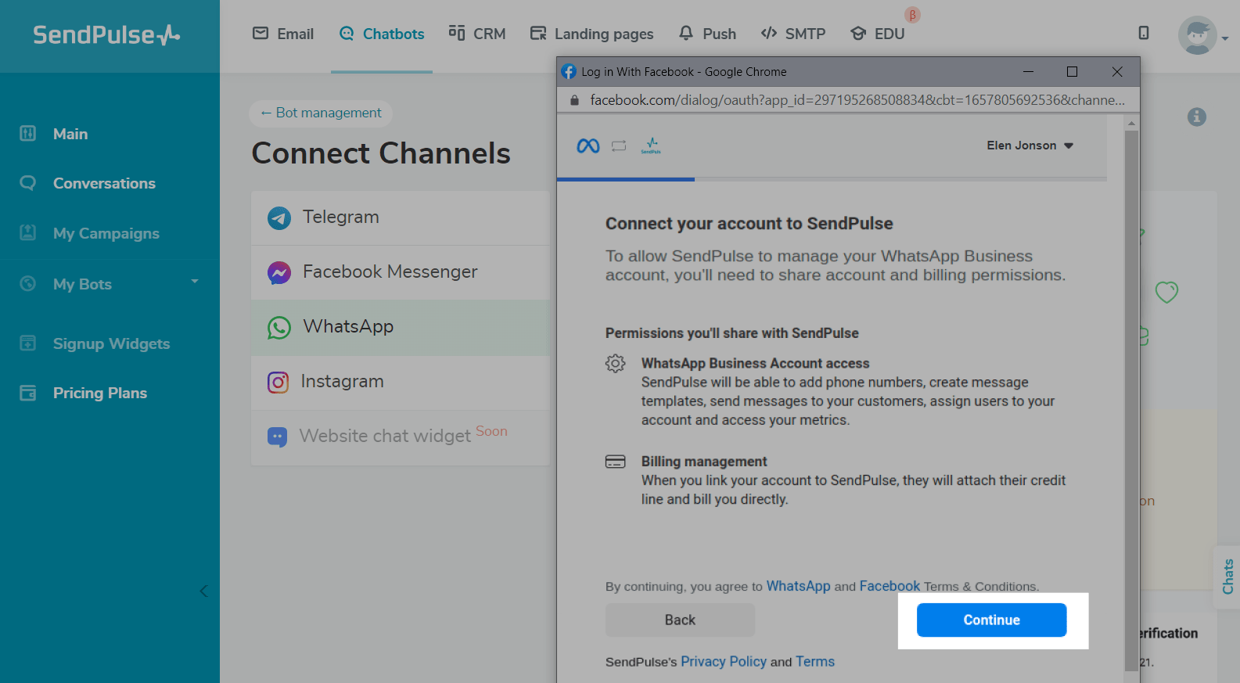Click the Back button
The height and width of the screenshot is (683, 1240).
[x=680, y=620]
